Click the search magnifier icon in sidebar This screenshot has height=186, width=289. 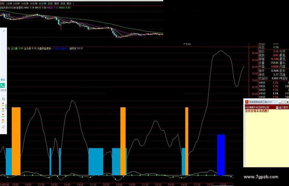pyautogui.click(x=3, y=99)
